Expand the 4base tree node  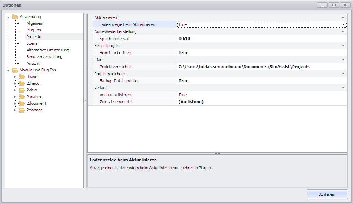tap(15, 77)
